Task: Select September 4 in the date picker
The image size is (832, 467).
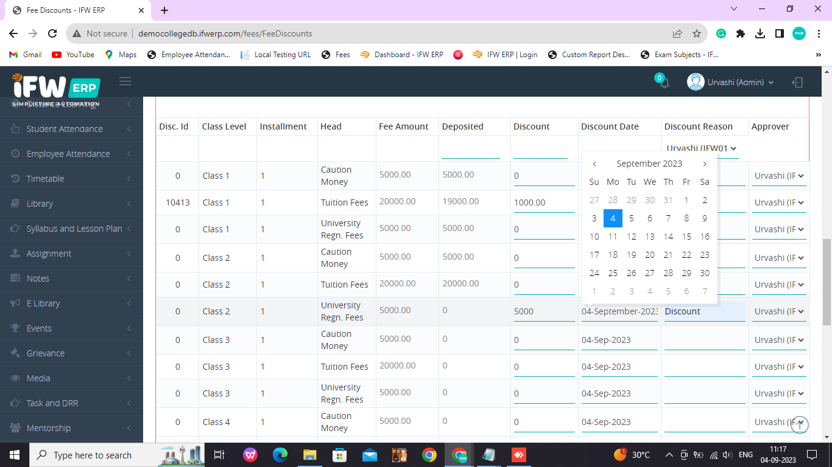Action: (x=613, y=218)
